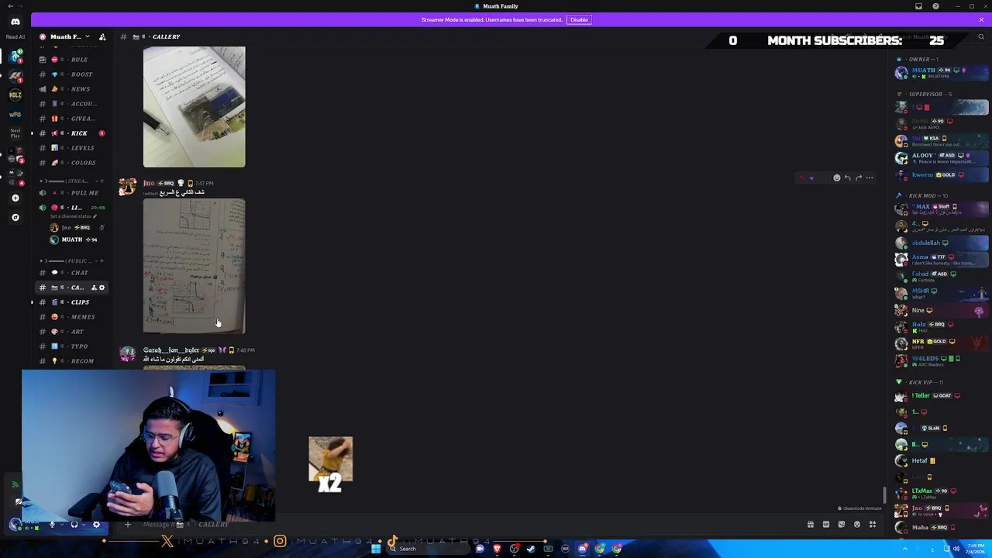This screenshot has height=558, width=992.
Task: Forward the hovered gallery message
Action: point(858,177)
